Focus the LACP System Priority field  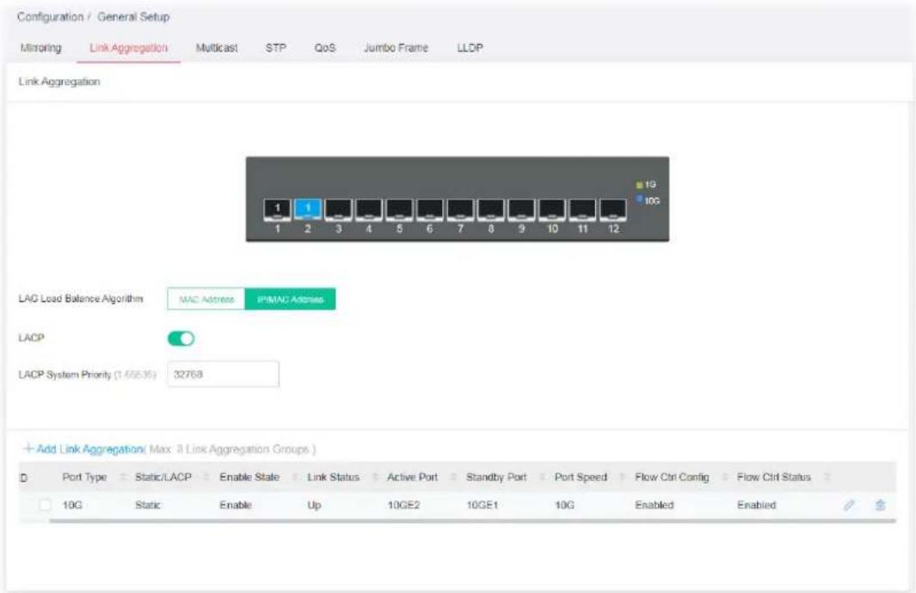pos(223,374)
